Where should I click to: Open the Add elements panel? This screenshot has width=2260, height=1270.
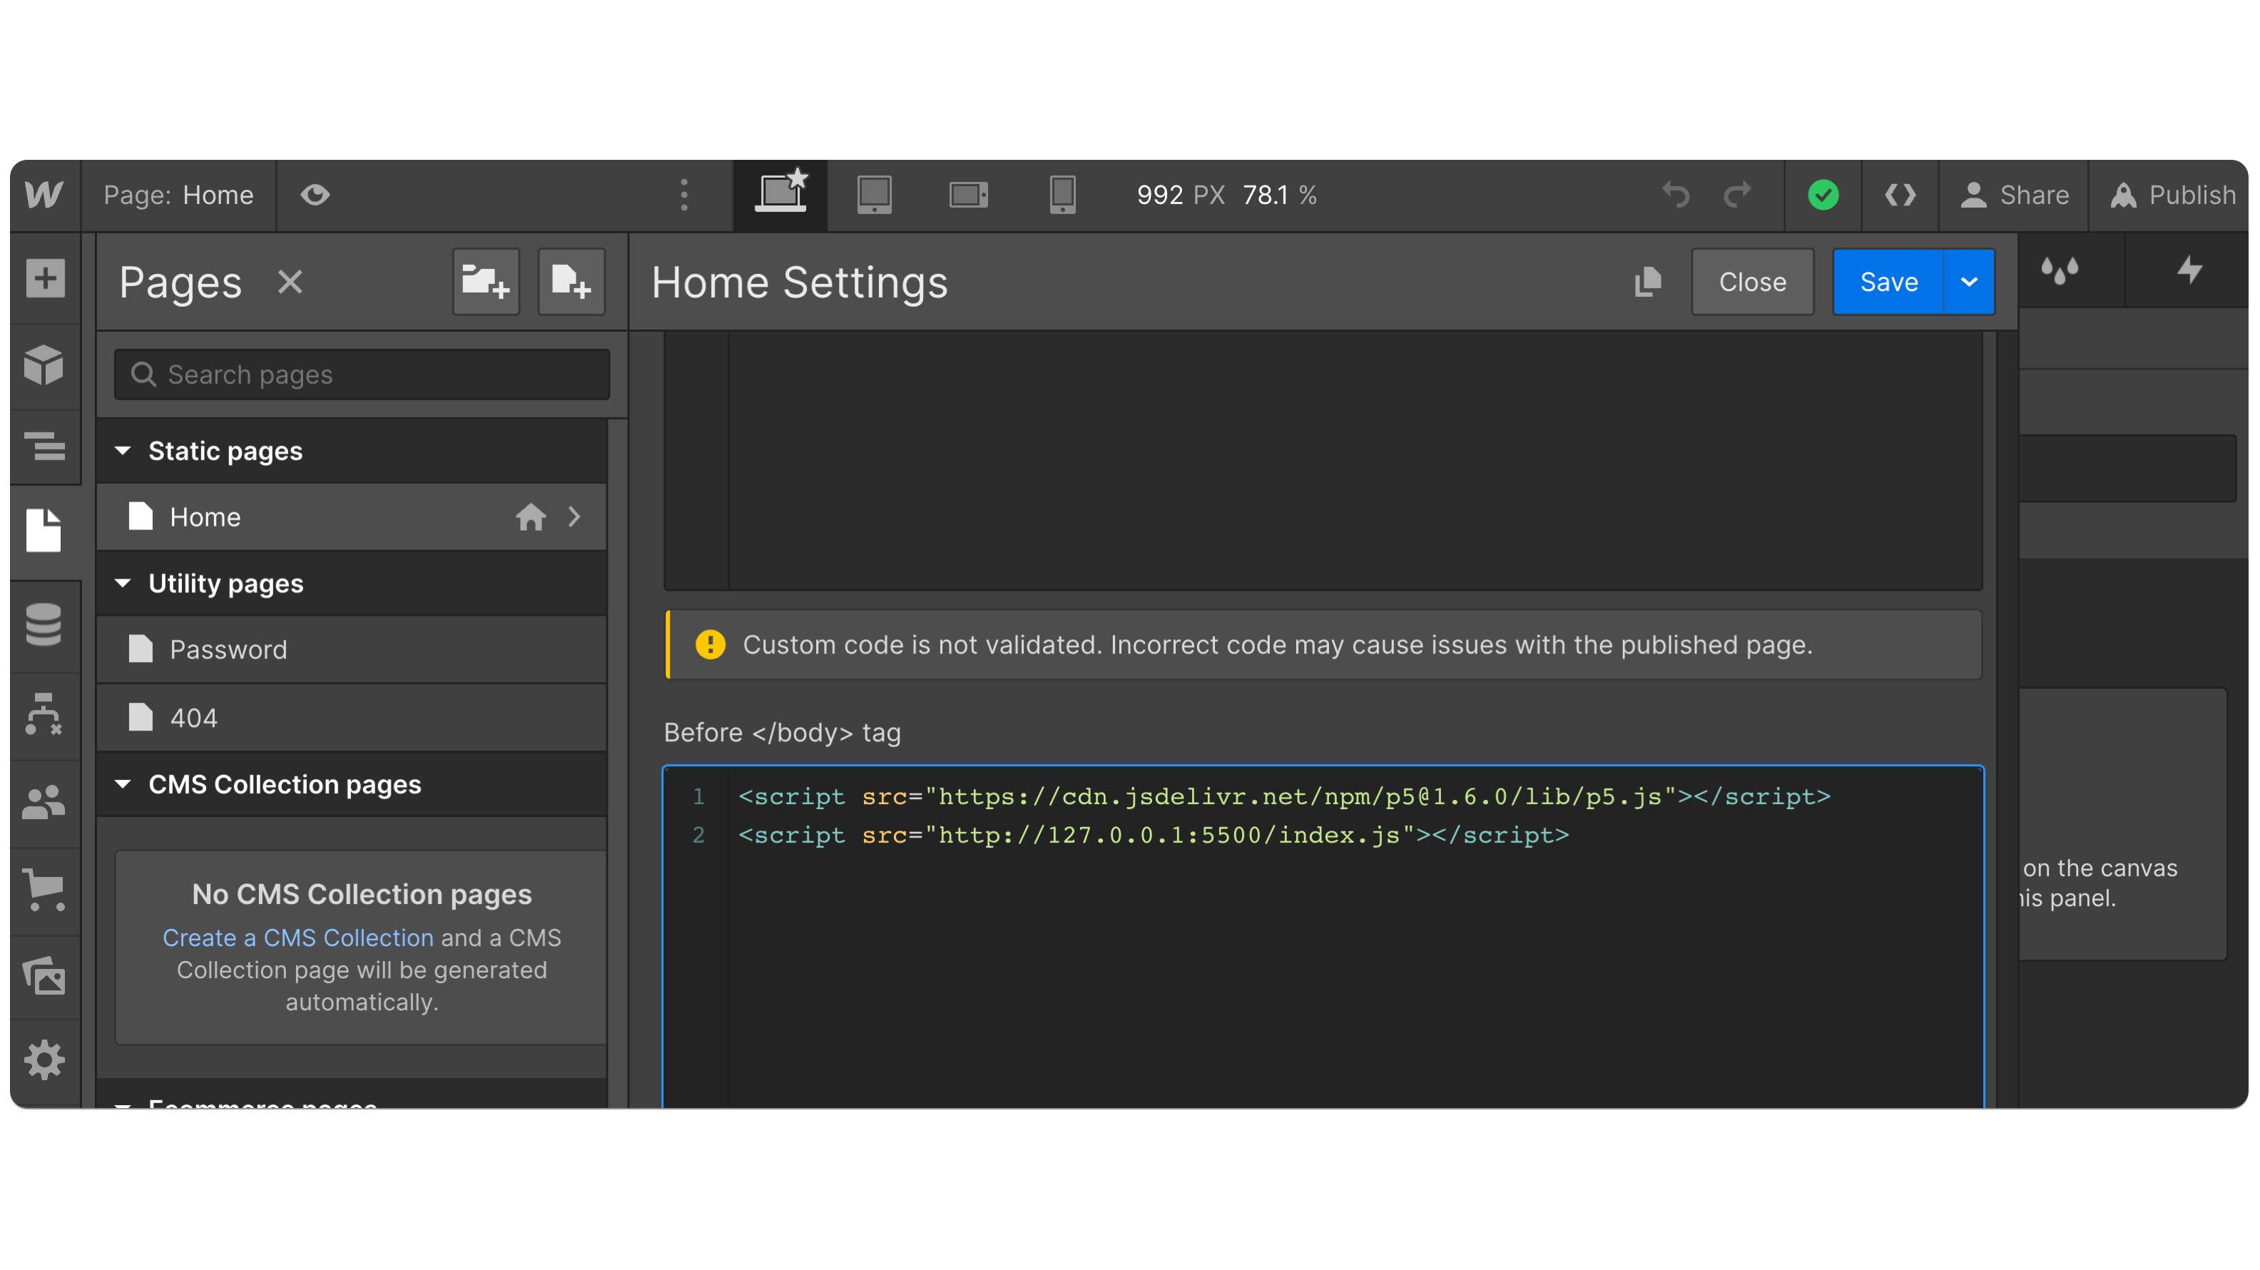pos(45,279)
